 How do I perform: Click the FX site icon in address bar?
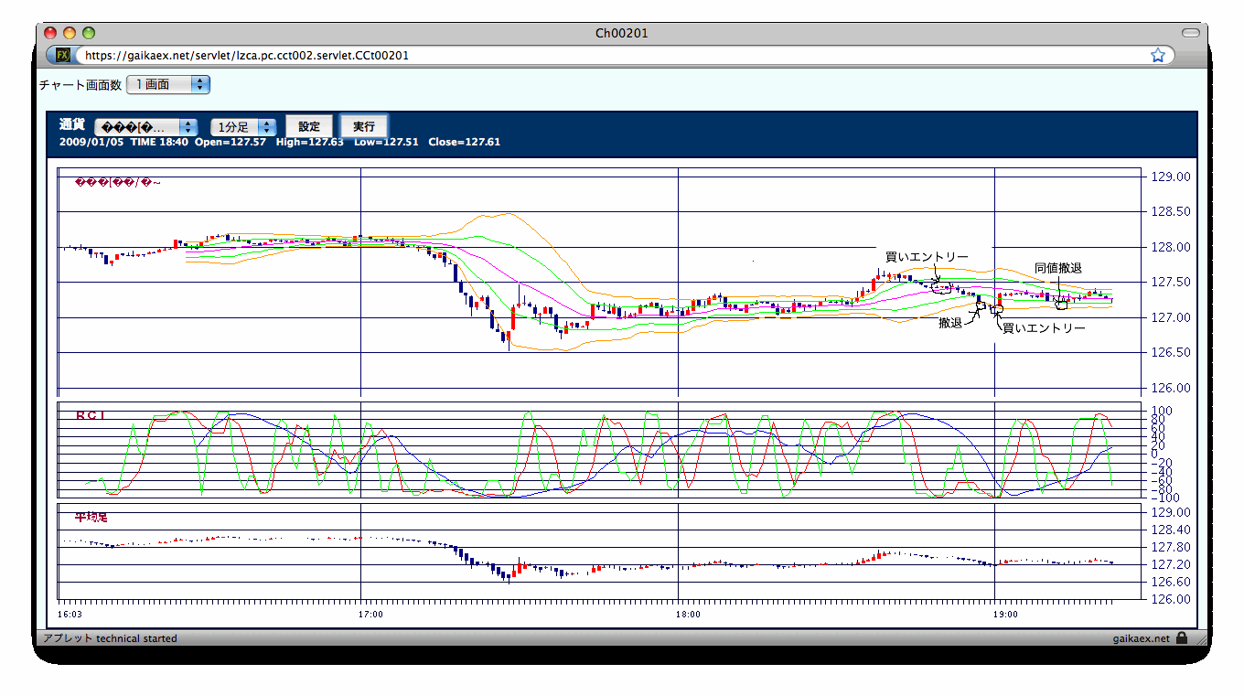[x=63, y=55]
